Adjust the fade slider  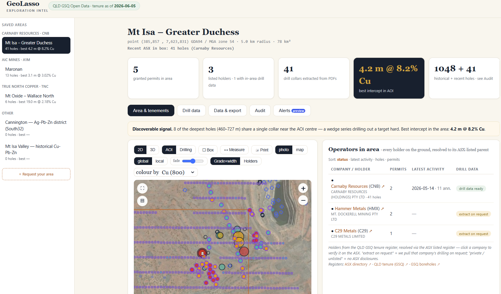(193, 161)
